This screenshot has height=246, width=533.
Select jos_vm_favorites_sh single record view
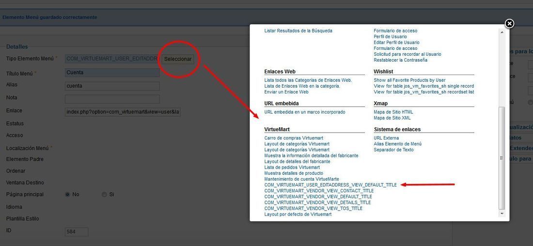pos(424,86)
